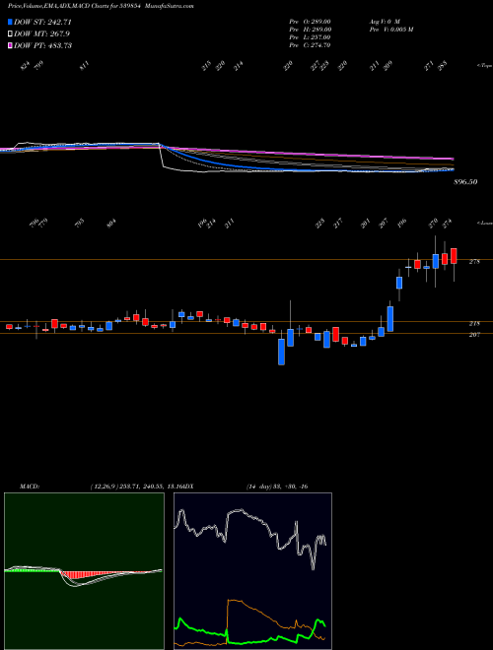493x650 pixels.
Task: Click the MACD (12,26,9) parameter values text
Action: [x=135, y=487]
